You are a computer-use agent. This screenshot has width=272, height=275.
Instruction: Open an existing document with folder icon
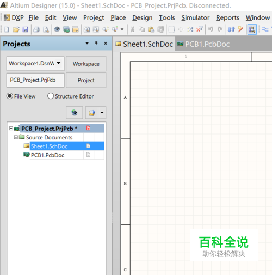click(16, 29)
